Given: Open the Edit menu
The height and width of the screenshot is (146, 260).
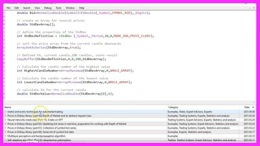Looking at the screenshot, I should (17, 8).
